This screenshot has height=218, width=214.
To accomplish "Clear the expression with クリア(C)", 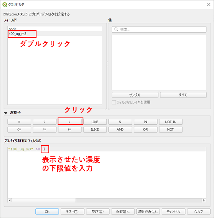I will coord(98,211).
